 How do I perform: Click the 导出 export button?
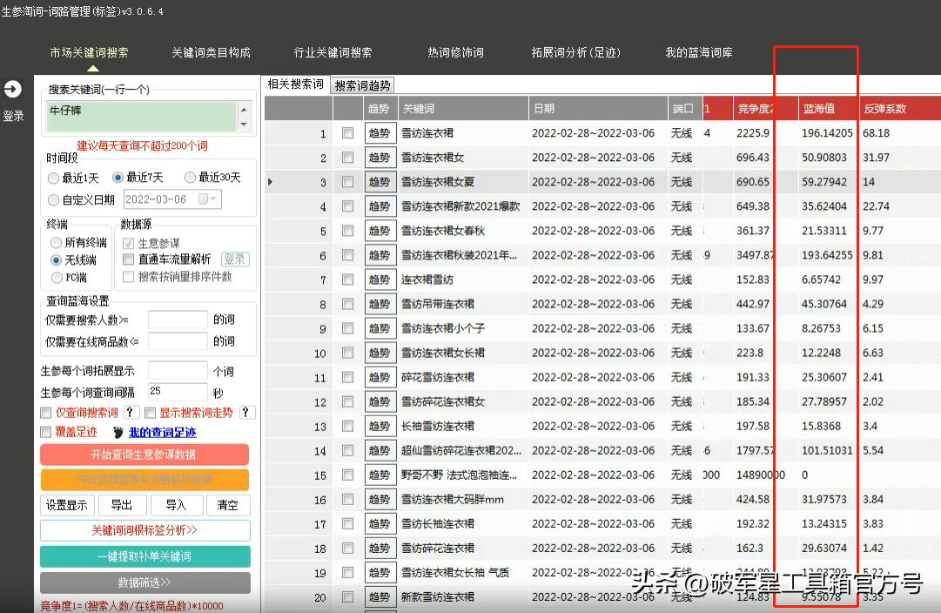click(x=121, y=505)
